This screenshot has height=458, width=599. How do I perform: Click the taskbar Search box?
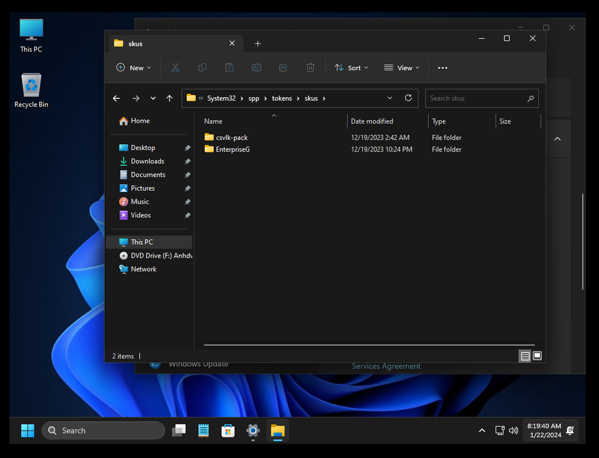[x=103, y=431]
